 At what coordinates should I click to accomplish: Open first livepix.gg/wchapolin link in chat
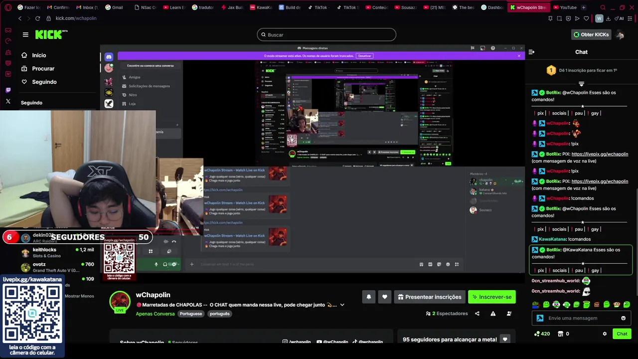pos(600,154)
